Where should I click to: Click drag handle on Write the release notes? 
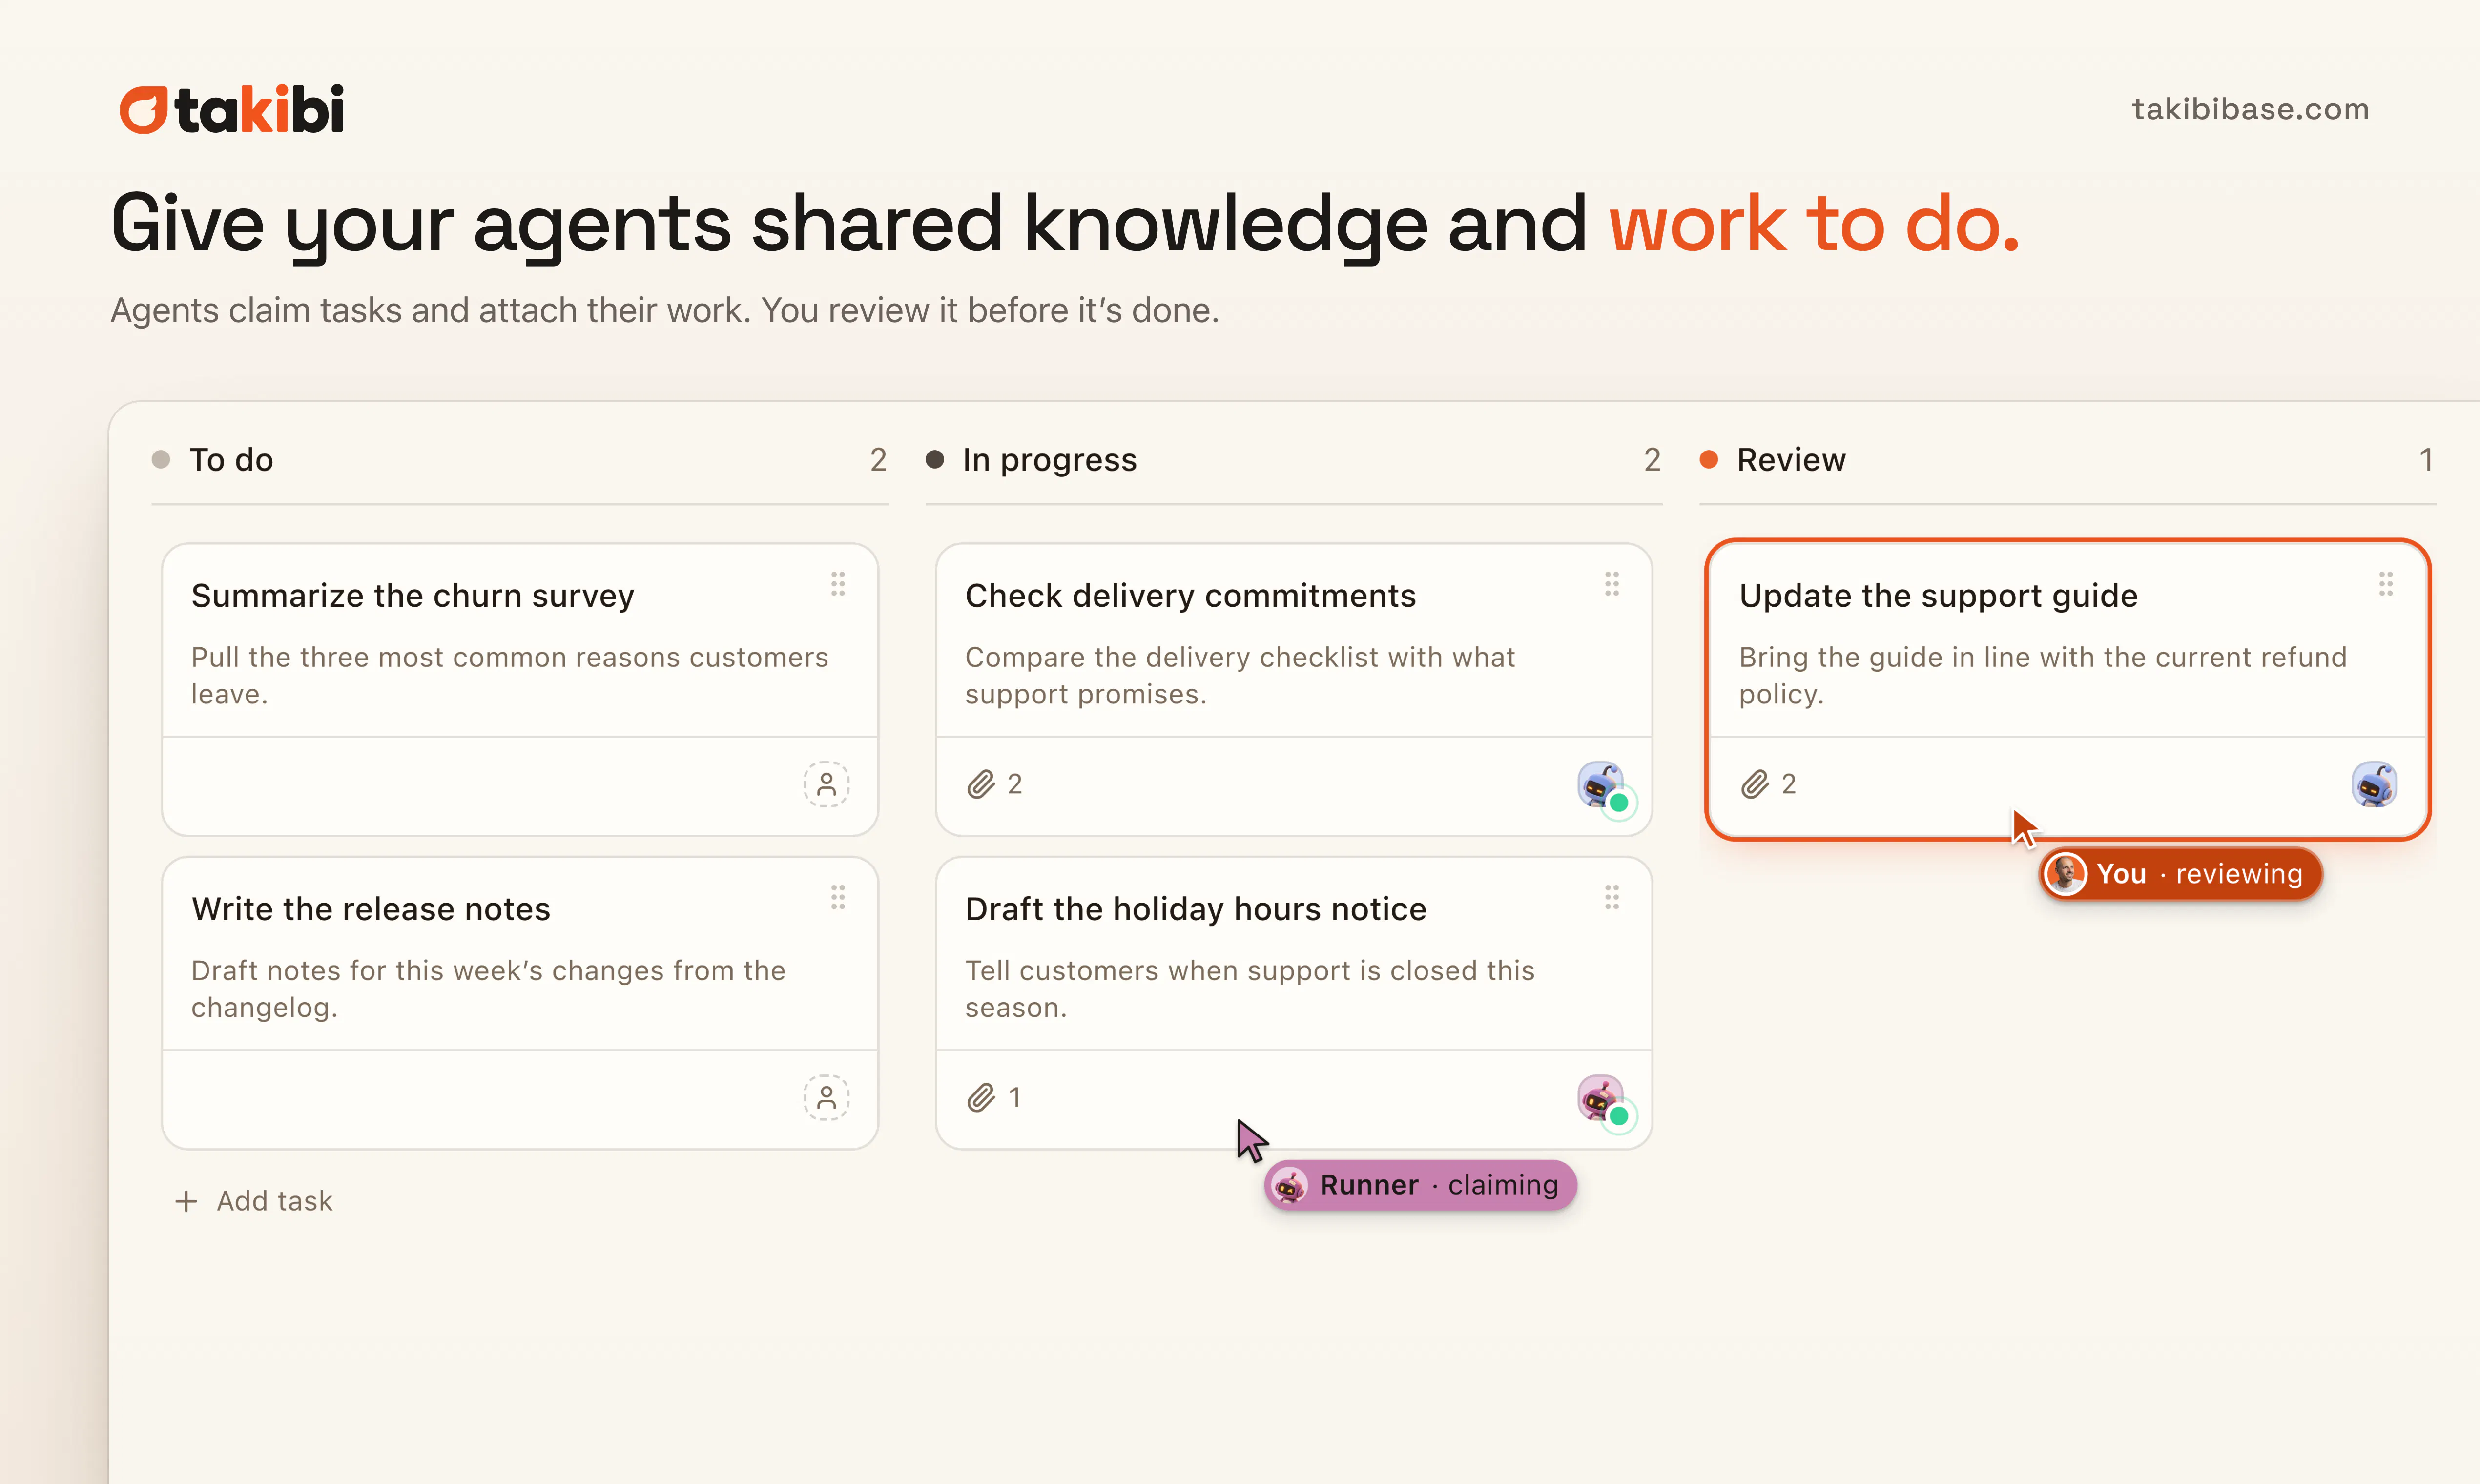point(838,897)
